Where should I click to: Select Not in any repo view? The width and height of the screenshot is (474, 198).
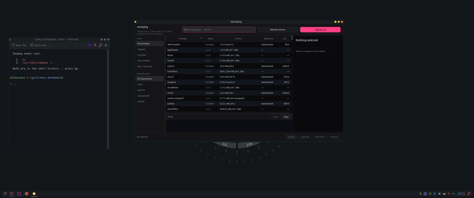tap(150, 66)
